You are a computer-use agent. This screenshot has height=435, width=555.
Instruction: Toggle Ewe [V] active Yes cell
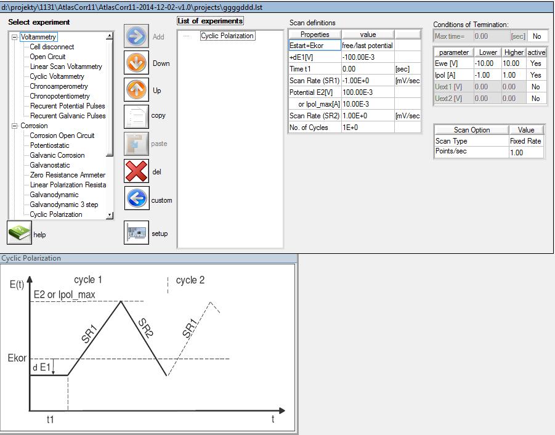[536, 63]
